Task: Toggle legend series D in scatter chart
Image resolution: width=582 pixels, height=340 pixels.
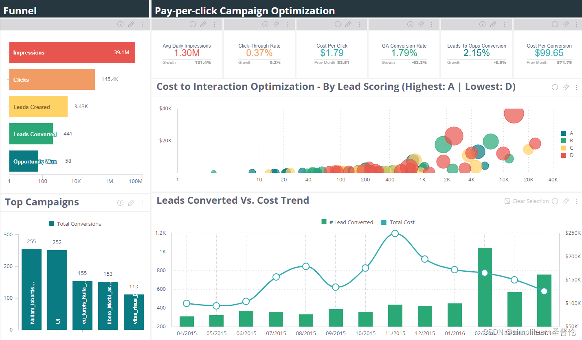Action: pyautogui.click(x=567, y=155)
